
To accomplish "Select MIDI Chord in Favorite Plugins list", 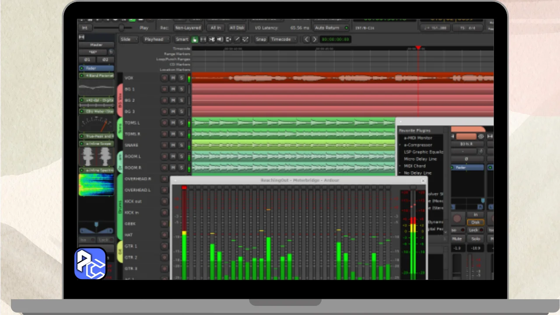I will point(414,166).
